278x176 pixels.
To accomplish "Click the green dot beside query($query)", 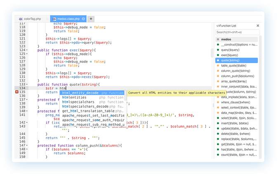I will [218, 50].
